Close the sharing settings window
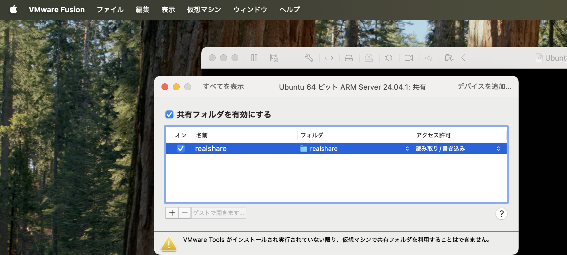Screen dimensions: 567x255 [165, 87]
